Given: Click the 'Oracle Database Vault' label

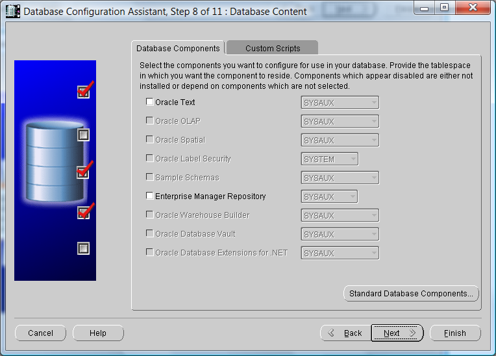Looking at the screenshot, I should [x=195, y=233].
